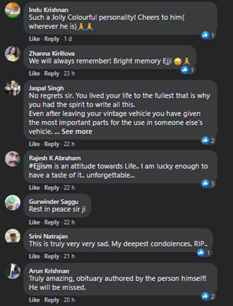Open Rajesh K Abraham's profile picture
The width and height of the screenshot is (233, 306).
pos(13,159)
